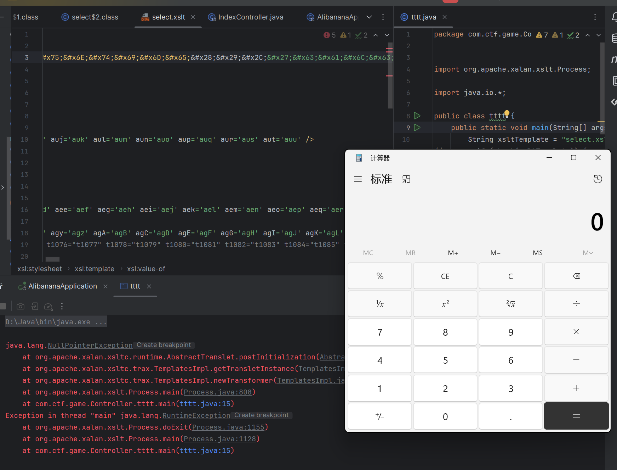
Task: Select the xsl:template breadcrumb
Action: 95,269
